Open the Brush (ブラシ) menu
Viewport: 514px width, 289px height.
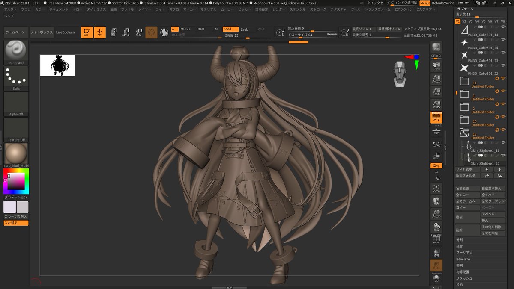[26, 9]
